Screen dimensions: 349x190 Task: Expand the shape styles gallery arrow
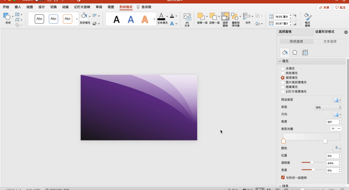(77, 19)
